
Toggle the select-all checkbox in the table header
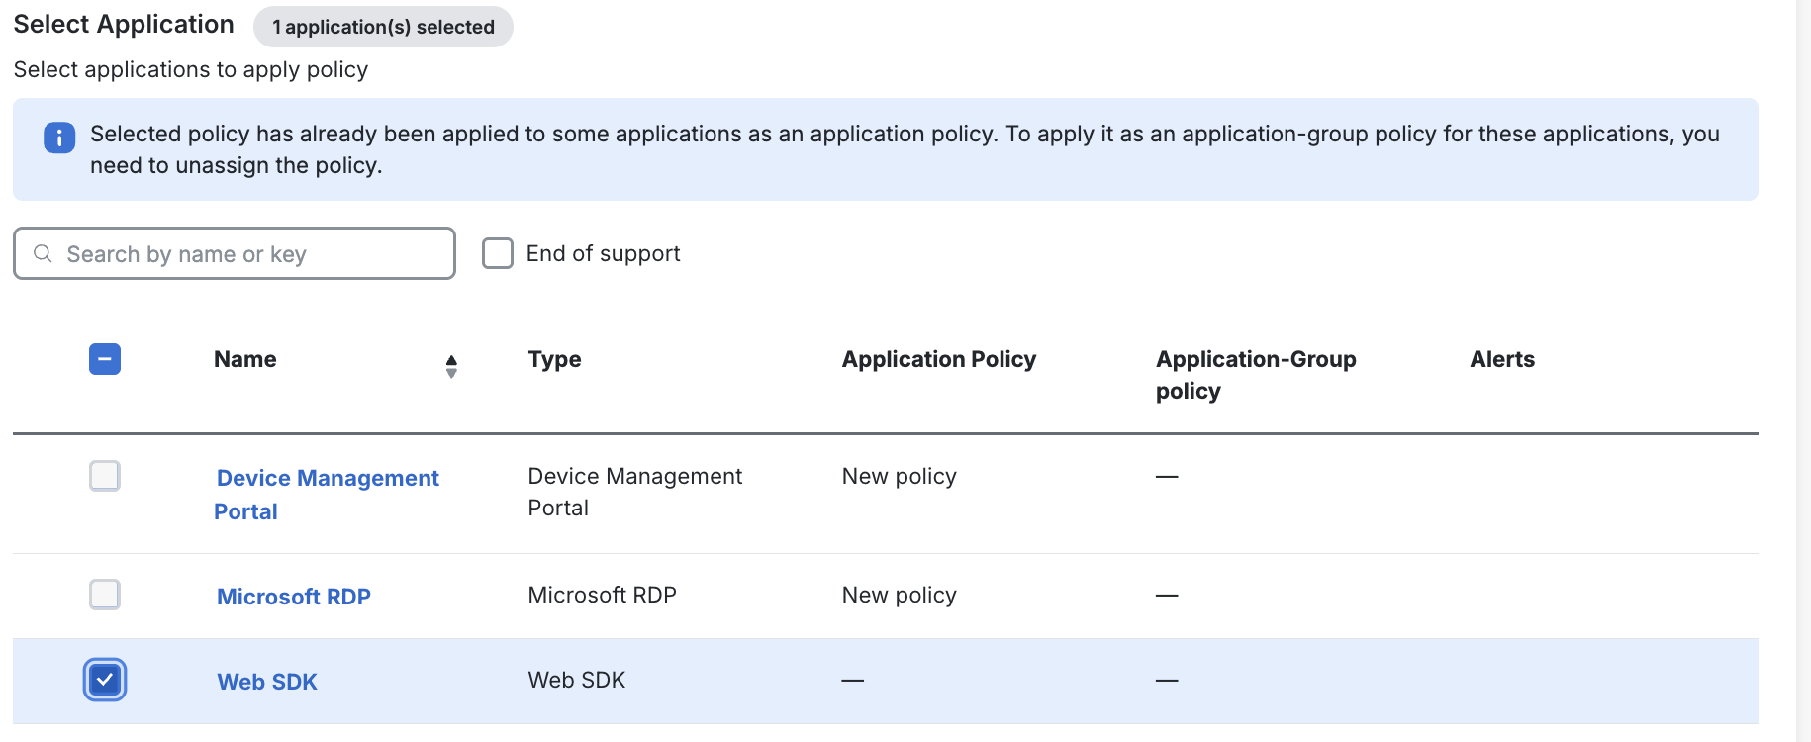105,359
